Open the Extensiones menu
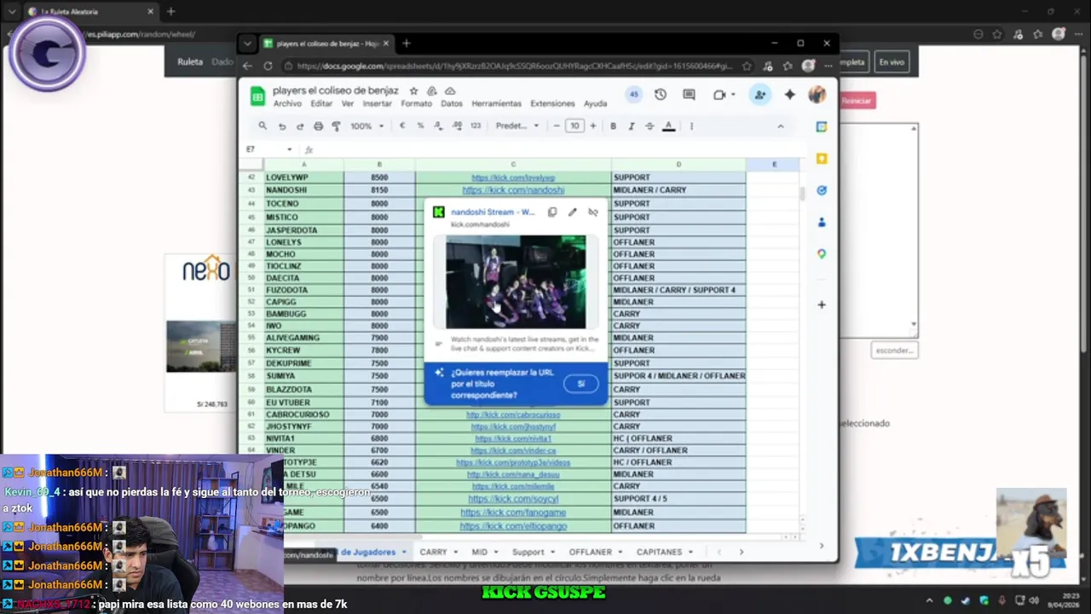 click(552, 104)
